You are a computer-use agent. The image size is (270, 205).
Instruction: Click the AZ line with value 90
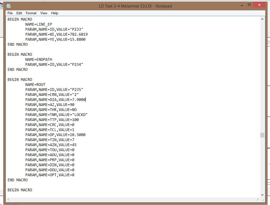(x=50, y=105)
